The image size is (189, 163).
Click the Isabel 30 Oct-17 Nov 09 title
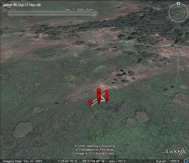(22, 5)
